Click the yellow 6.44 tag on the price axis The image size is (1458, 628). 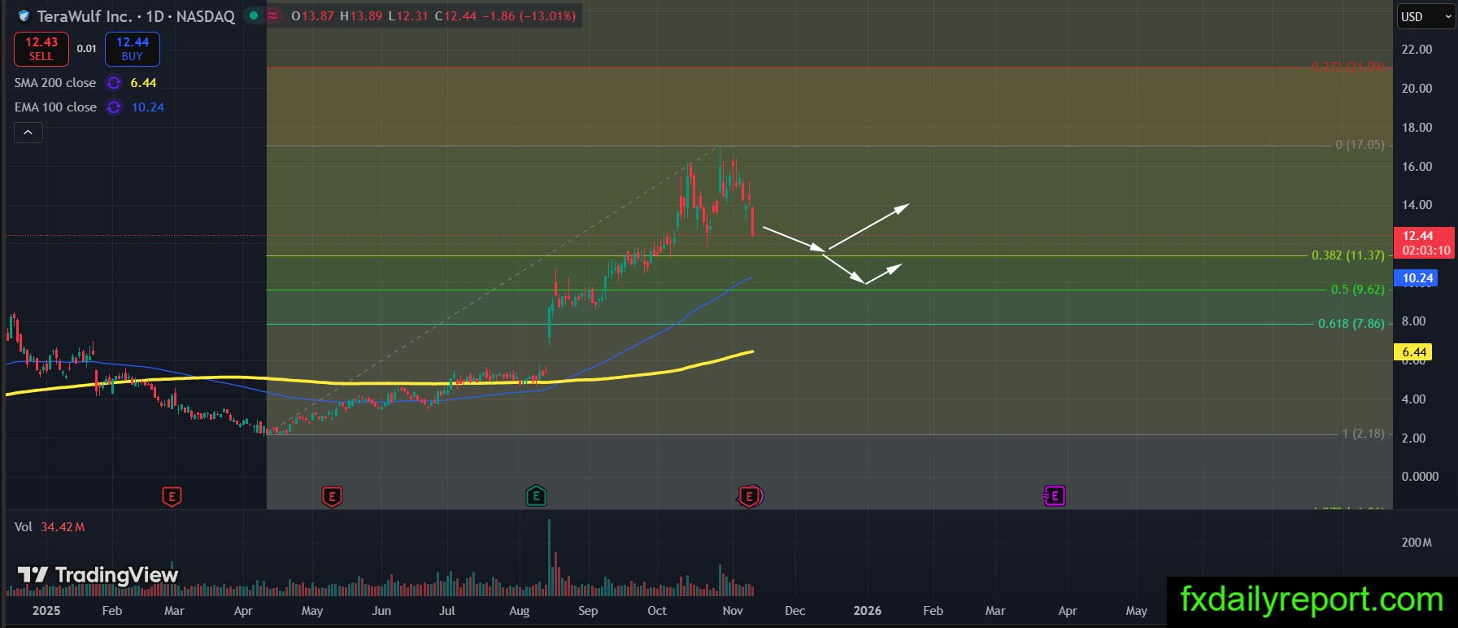click(x=1415, y=352)
